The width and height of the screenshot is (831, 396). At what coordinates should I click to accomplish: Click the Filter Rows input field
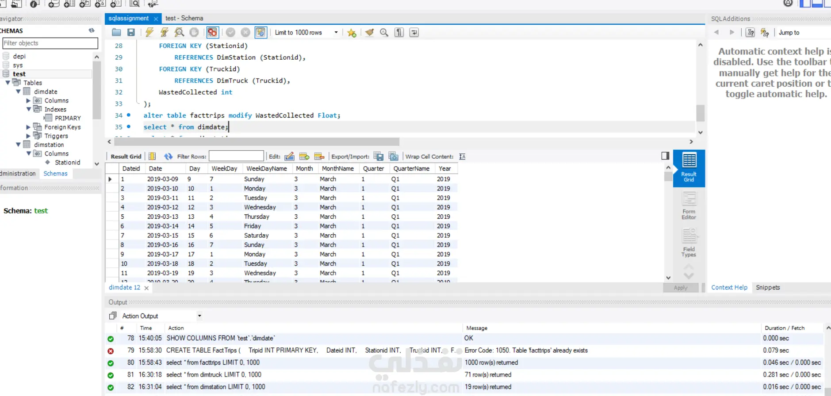[236, 156]
